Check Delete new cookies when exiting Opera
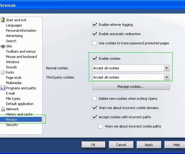The width and height of the screenshot is (185, 154). [95, 99]
